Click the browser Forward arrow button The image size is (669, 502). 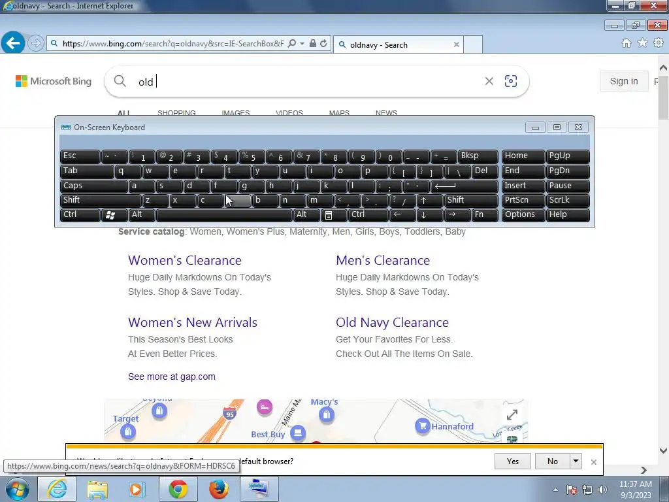(36, 43)
